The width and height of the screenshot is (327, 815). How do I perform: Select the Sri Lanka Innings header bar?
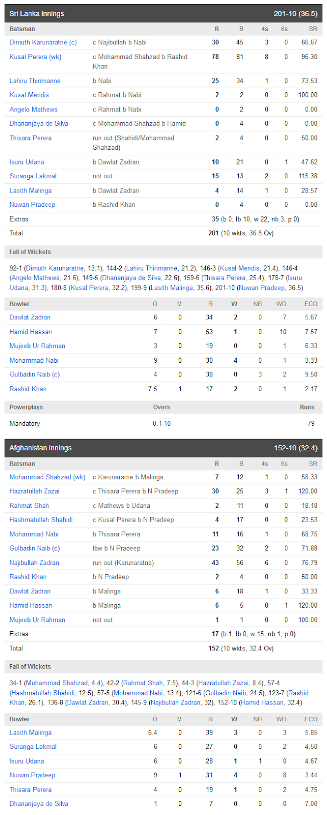point(163,14)
